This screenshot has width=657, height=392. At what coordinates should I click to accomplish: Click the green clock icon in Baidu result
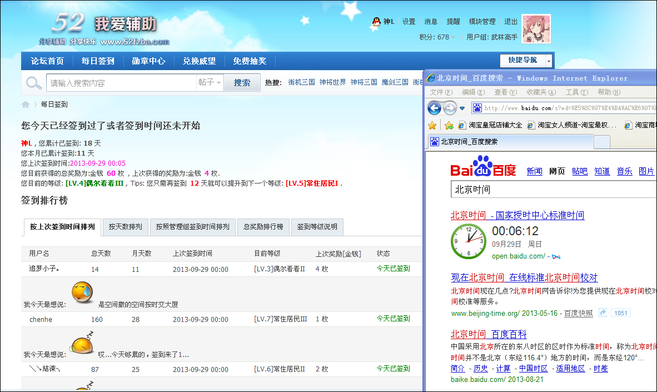coord(467,241)
